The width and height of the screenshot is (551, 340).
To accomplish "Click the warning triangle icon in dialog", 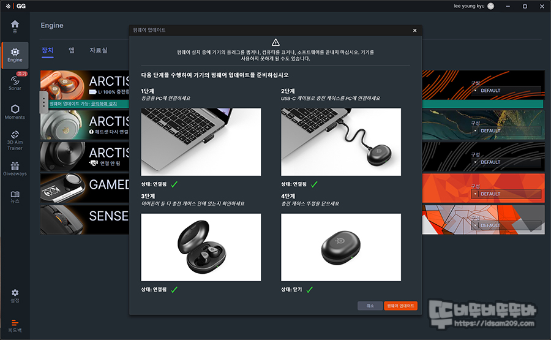I will pos(275,42).
